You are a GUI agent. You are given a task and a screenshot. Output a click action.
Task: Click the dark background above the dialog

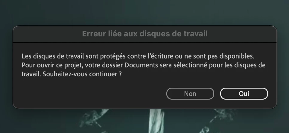(144, 13)
